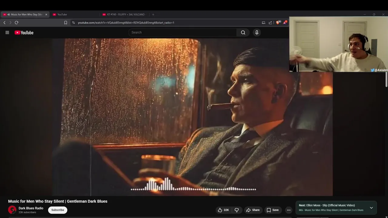Open a new browser tab
The image size is (388, 218).
(153, 14)
